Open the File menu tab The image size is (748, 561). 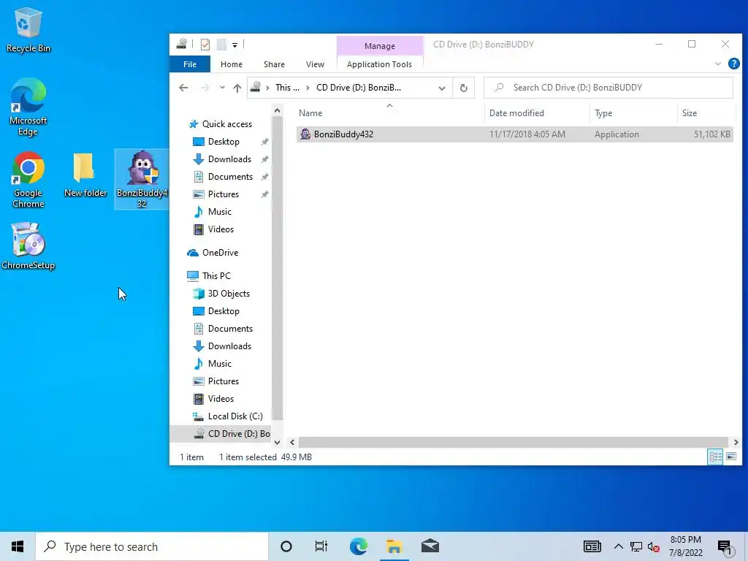pyautogui.click(x=190, y=64)
